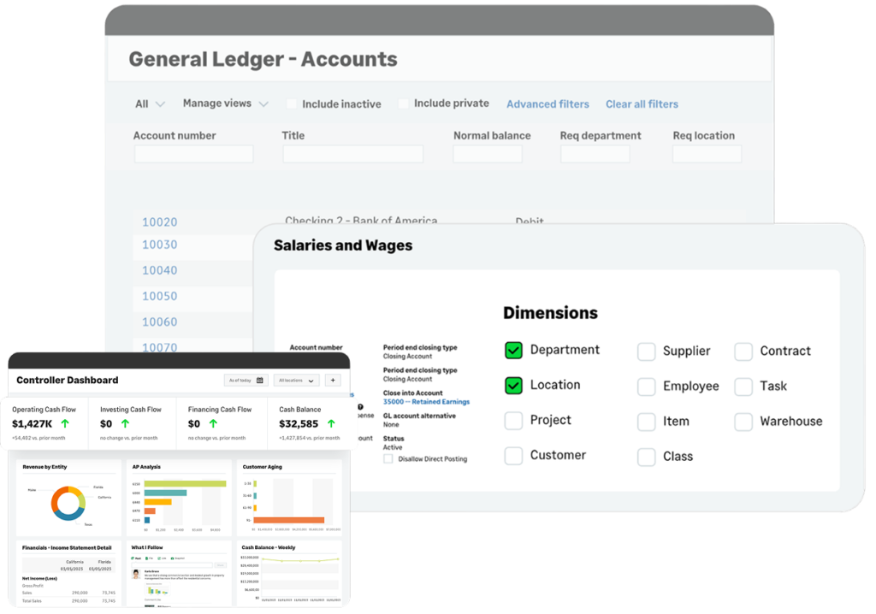The image size is (876, 614).
Task: Open account 10060 in the ledger
Action: coord(159,322)
